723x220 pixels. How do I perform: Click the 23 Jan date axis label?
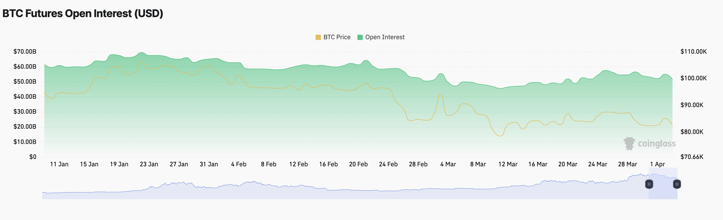click(x=149, y=164)
